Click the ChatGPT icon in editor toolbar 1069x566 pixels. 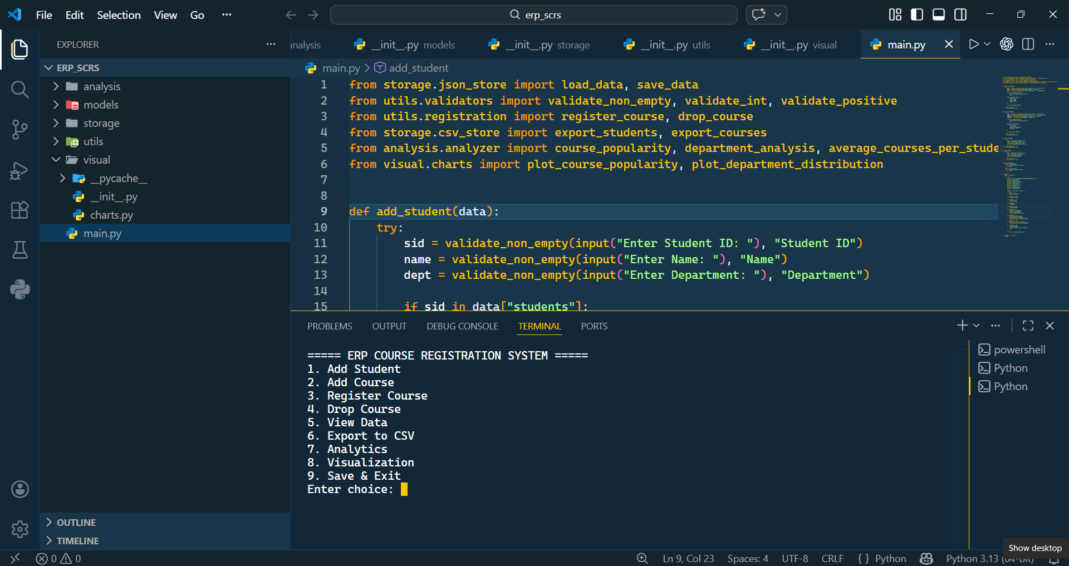pyautogui.click(x=1007, y=44)
